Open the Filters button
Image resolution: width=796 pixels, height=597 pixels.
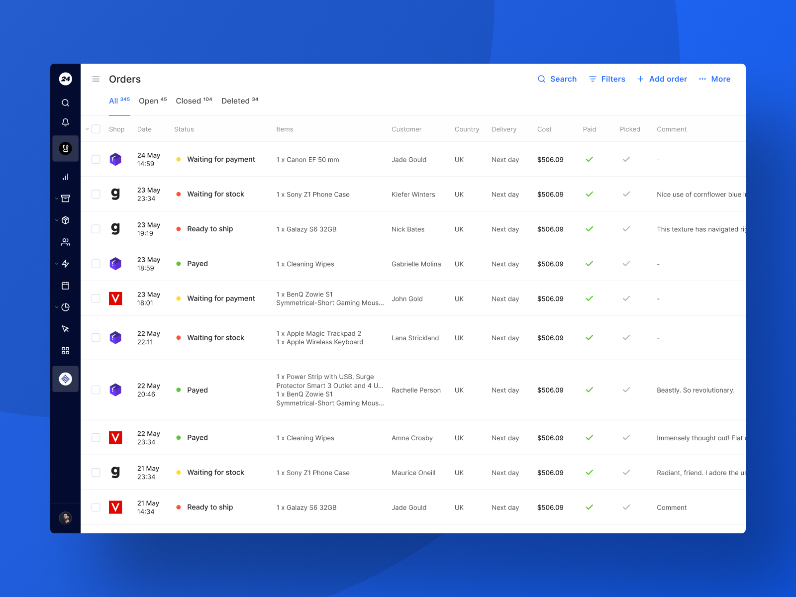point(607,79)
